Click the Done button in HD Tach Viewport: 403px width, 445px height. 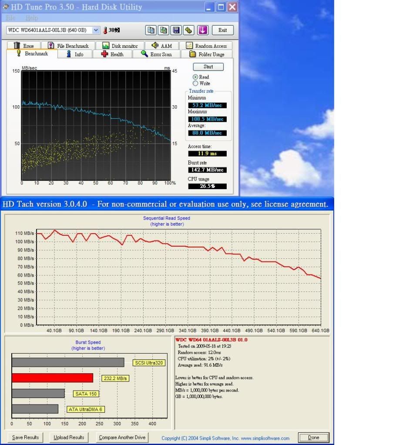coord(313,437)
